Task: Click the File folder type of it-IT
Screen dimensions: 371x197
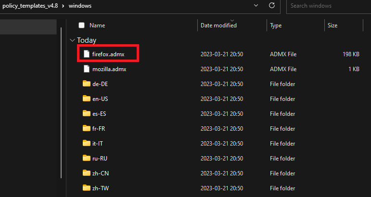Action: point(282,143)
